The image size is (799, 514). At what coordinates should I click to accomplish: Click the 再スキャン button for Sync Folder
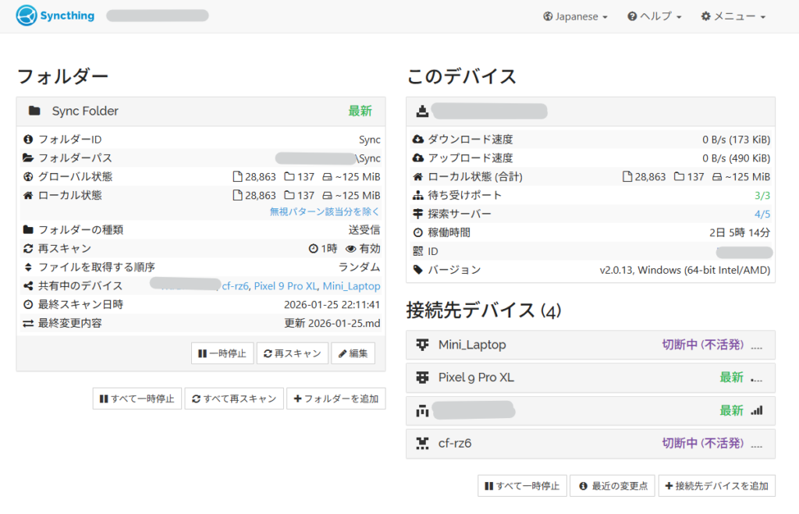(292, 353)
